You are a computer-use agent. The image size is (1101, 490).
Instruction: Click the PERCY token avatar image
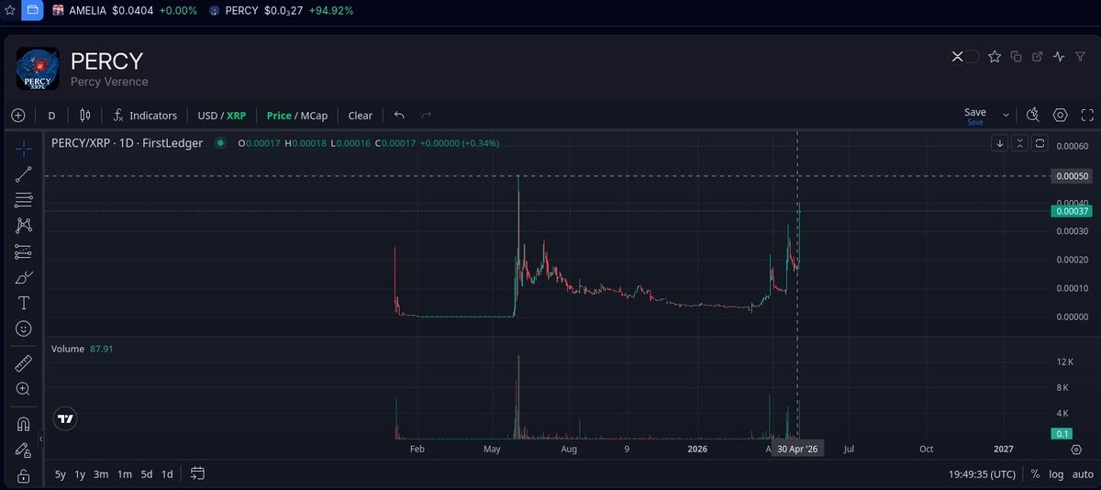pos(38,68)
